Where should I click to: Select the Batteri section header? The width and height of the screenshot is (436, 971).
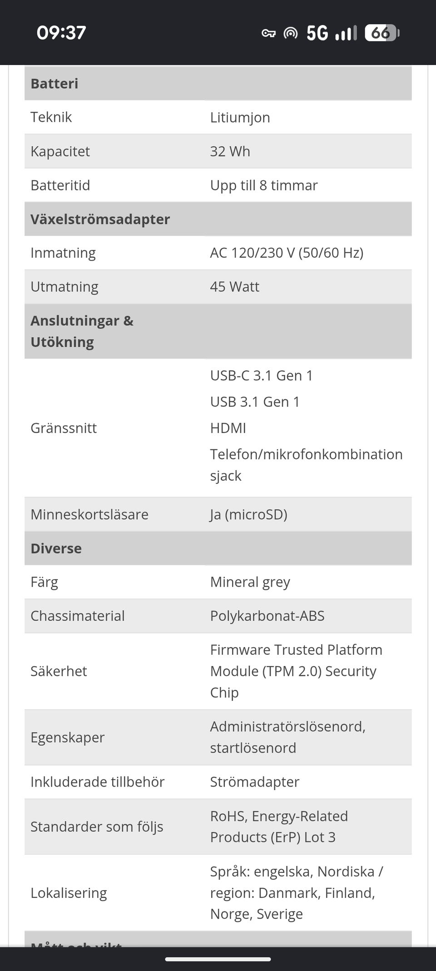pos(218,83)
